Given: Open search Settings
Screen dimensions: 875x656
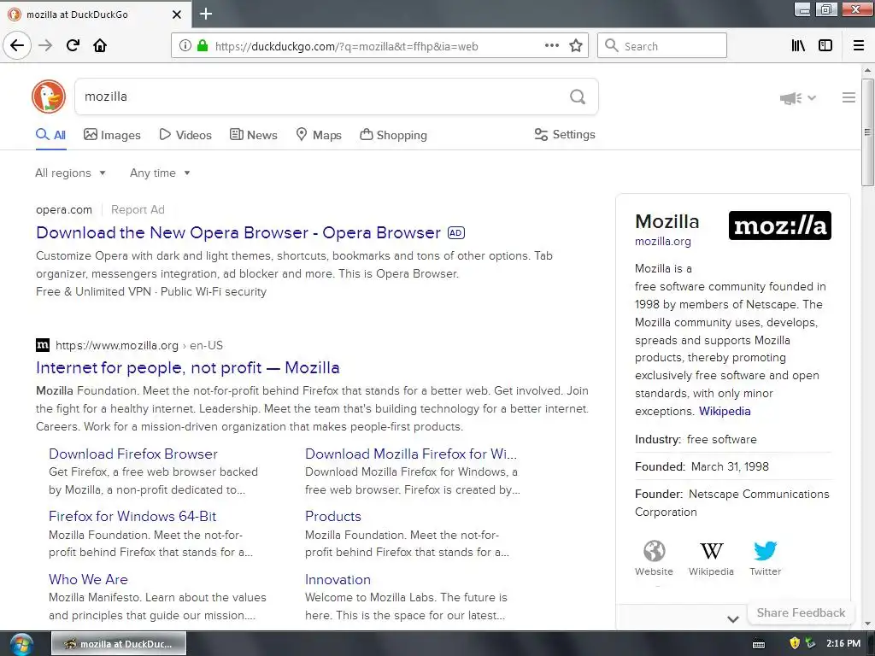Looking at the screenshot, I should (565, 134).
